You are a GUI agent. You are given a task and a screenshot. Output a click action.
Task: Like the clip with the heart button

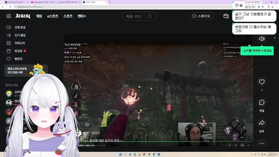pos(262,82)
